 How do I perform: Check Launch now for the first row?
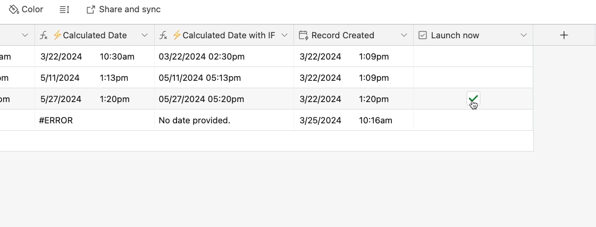coord(473,57)
